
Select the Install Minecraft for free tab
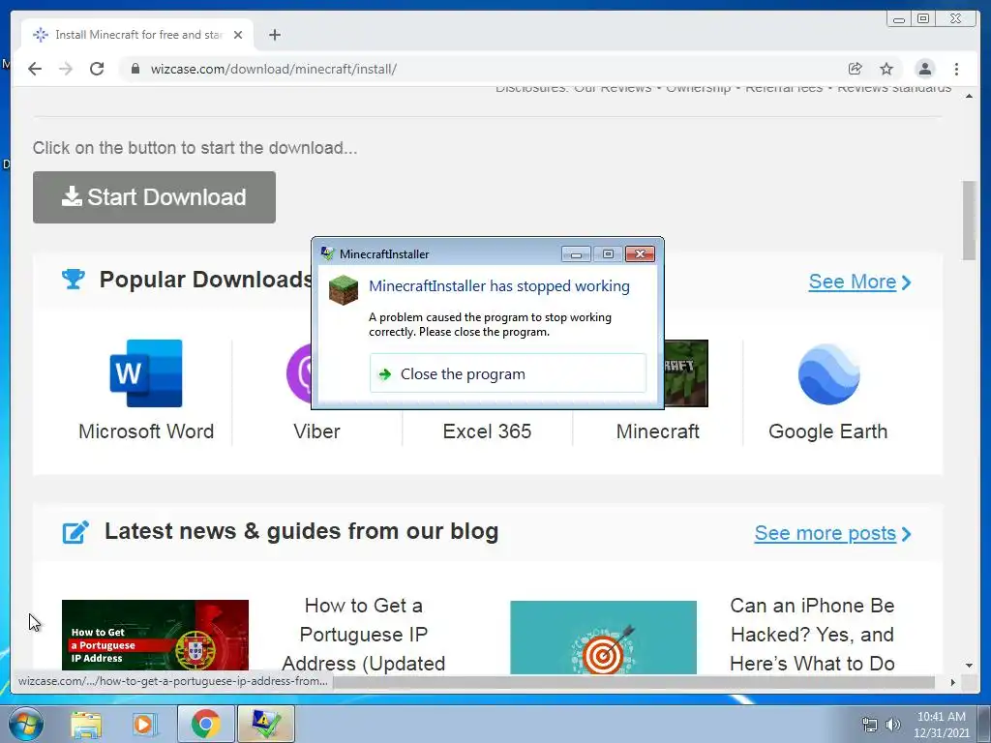[137, 35]
